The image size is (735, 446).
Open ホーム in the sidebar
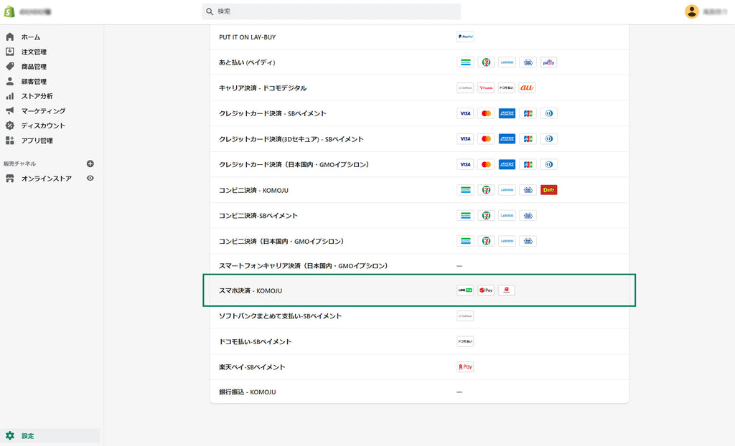30,37
